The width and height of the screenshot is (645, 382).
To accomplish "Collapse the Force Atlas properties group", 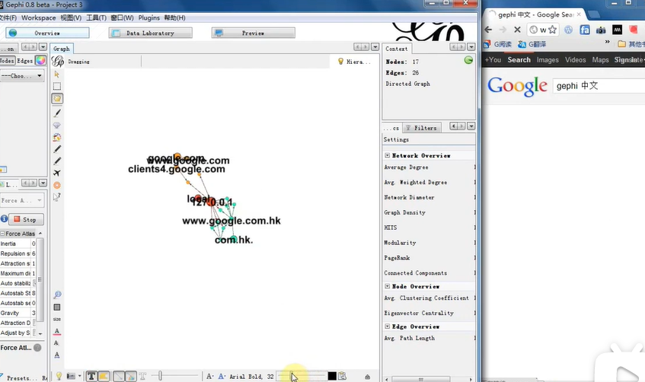I will pyautogui.click(x=2, y=234).
